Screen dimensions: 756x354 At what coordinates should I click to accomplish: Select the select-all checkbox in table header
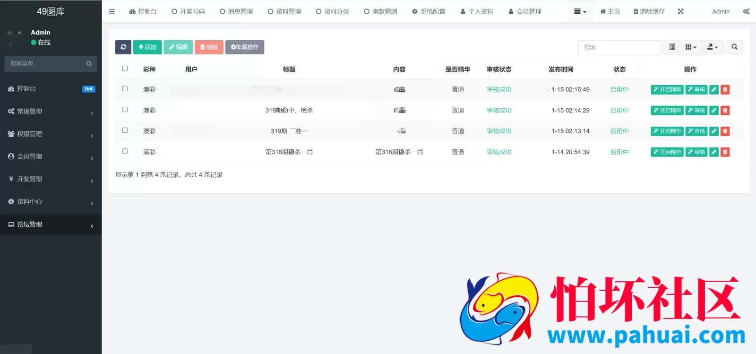125,69
